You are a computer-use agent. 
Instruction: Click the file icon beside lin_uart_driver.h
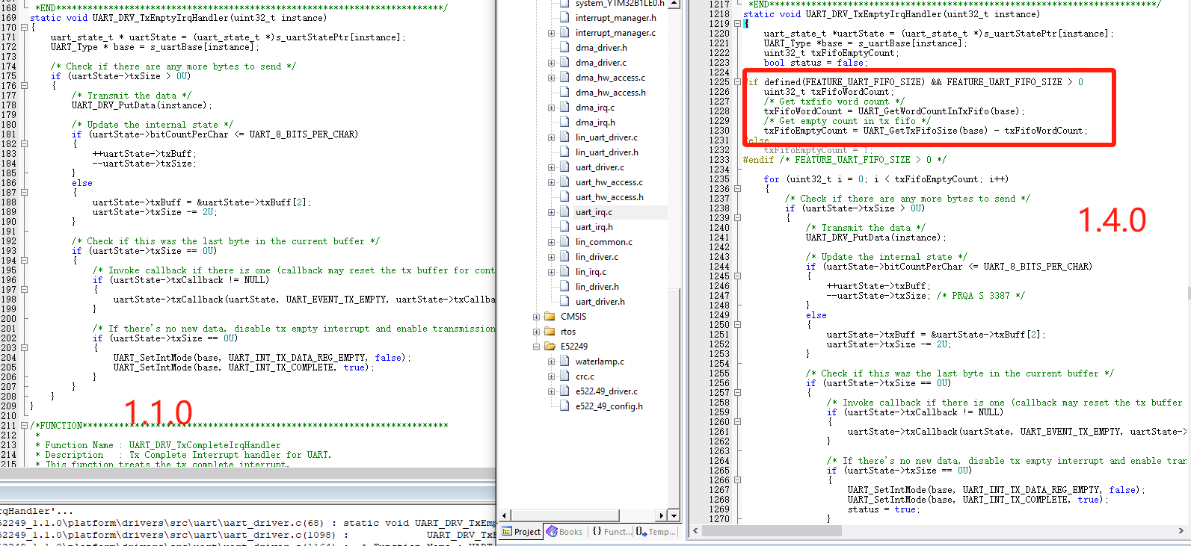pyautogui.click(x=565, y=152)
